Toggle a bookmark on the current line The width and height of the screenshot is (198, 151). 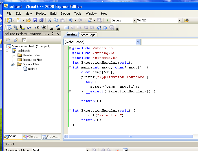tap(66, 28)
